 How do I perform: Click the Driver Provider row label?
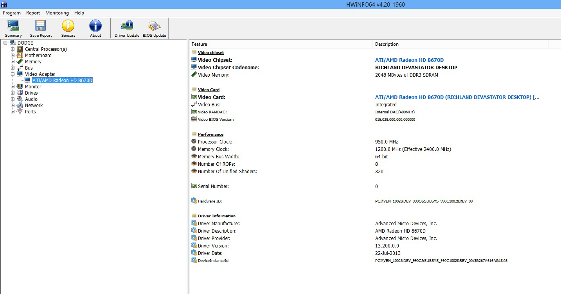pyautogui.click(x=214, y=238)
